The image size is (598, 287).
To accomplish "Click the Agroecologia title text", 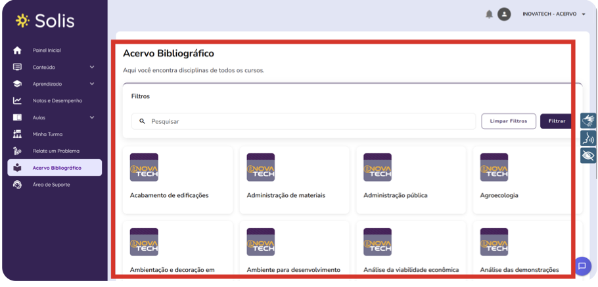I will click(x=499, y=195).
